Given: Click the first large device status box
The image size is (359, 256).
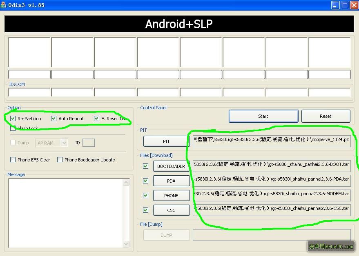Looking at the screenshot, I should pyautogui.click(x=29, y=52).
